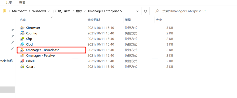Click modified date of Xbrowser row
Image resolution: width=237 pixels, height=98 pixels.
101,28
